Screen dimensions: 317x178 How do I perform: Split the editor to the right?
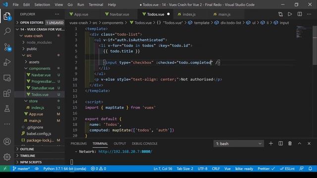300,14
